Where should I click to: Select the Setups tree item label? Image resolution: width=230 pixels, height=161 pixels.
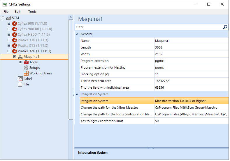35,68
